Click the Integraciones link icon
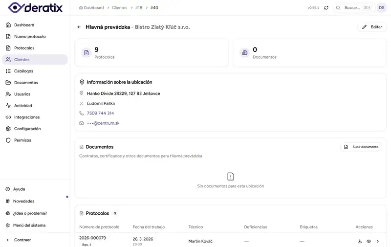391x247 pixels. (8, 117)
